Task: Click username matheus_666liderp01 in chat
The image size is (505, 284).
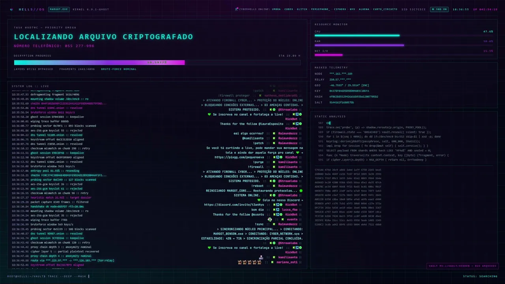Action: [281, 95]
